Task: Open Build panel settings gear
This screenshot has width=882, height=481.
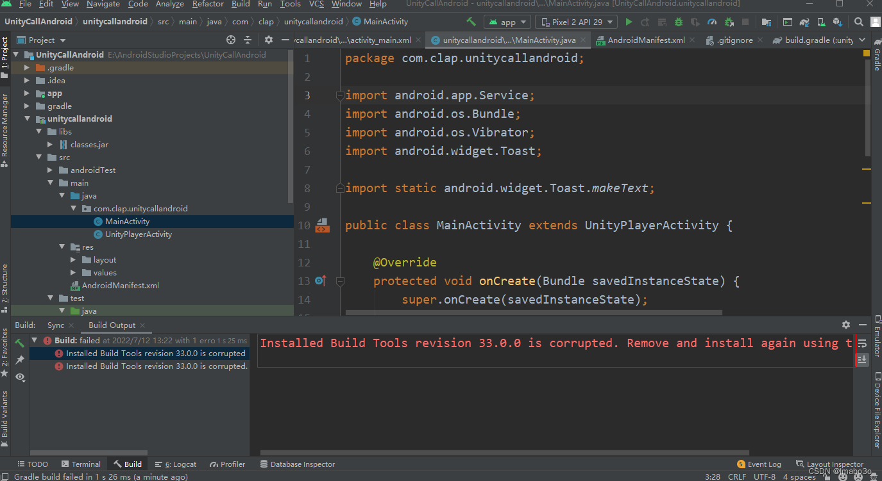Action: pos(846,325)
